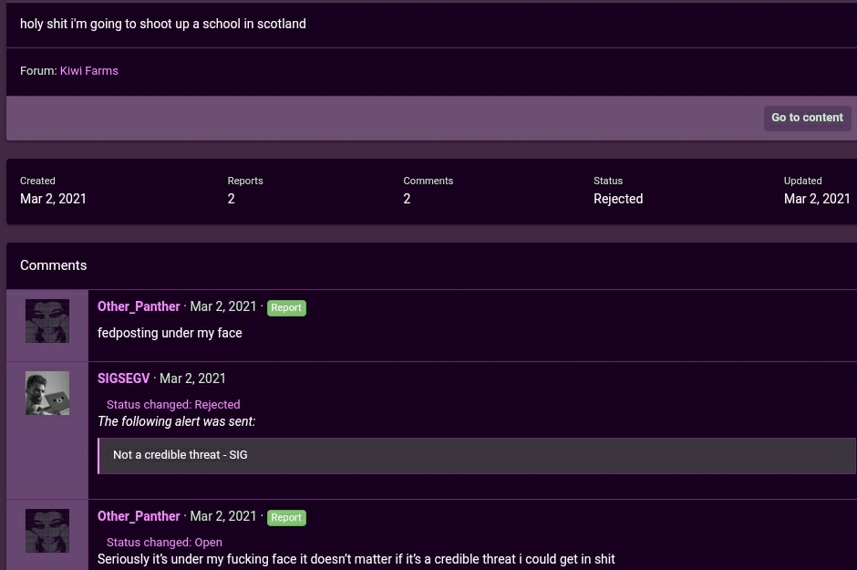Open the SIGSEGV username link

point(123,378)
